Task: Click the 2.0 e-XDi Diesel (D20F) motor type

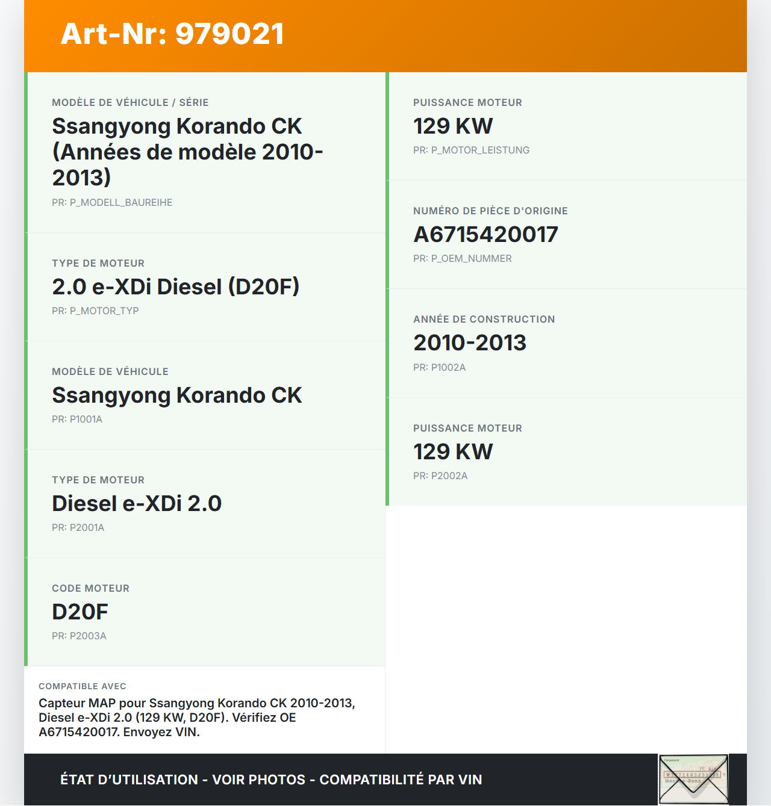Action: click(175, 287)
